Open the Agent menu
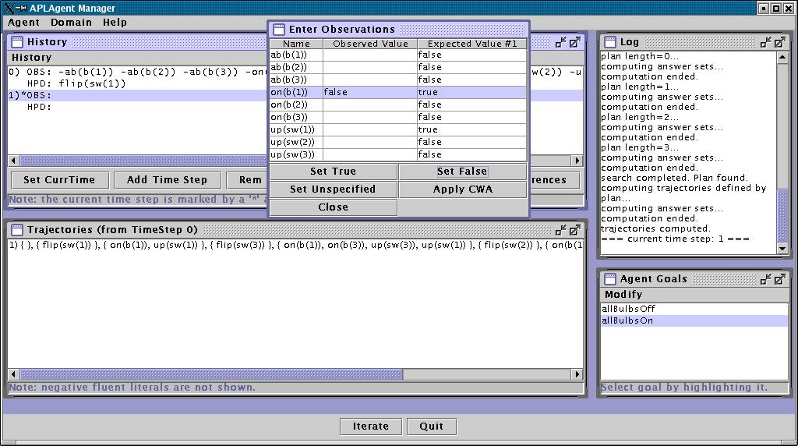Image resolution: width=798 pixels, height=446 pixels. 23,23
